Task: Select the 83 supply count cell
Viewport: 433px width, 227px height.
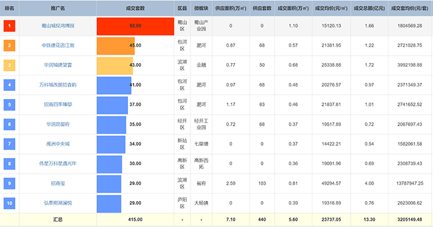Action: pos(262,105)
